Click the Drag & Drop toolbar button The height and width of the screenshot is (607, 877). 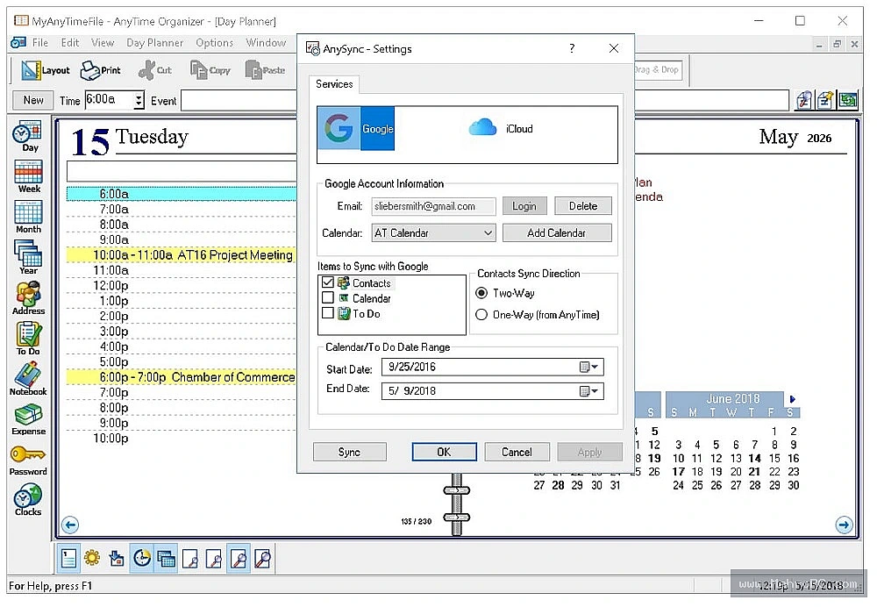click(658, 70)
